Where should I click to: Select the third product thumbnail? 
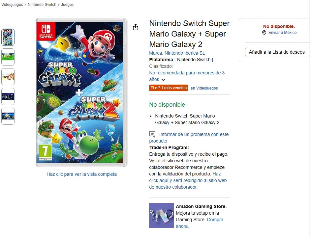click(8, 77)
